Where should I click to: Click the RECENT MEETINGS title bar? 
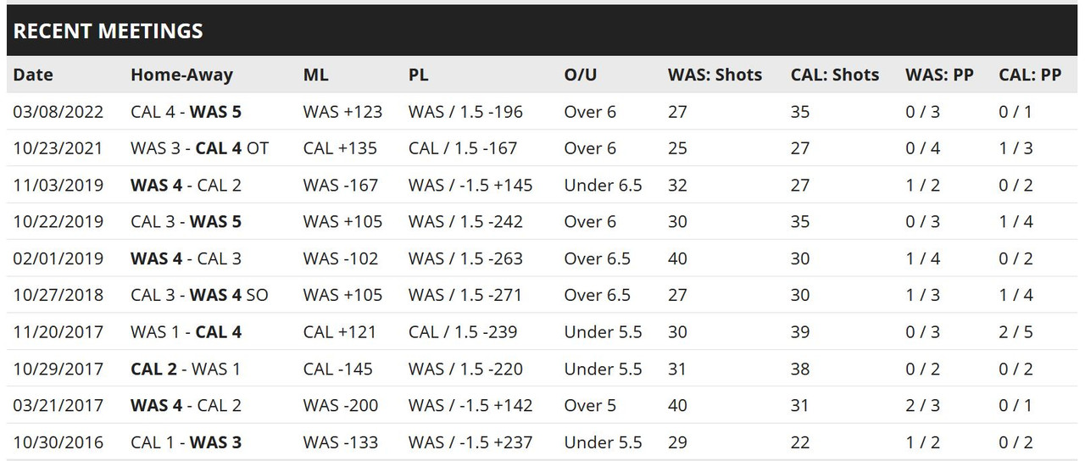click(x=542, y=31)
